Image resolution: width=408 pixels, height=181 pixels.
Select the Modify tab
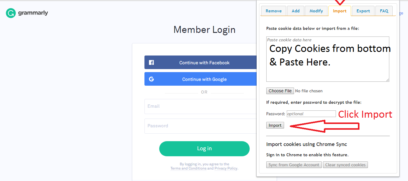coord(316,11)
